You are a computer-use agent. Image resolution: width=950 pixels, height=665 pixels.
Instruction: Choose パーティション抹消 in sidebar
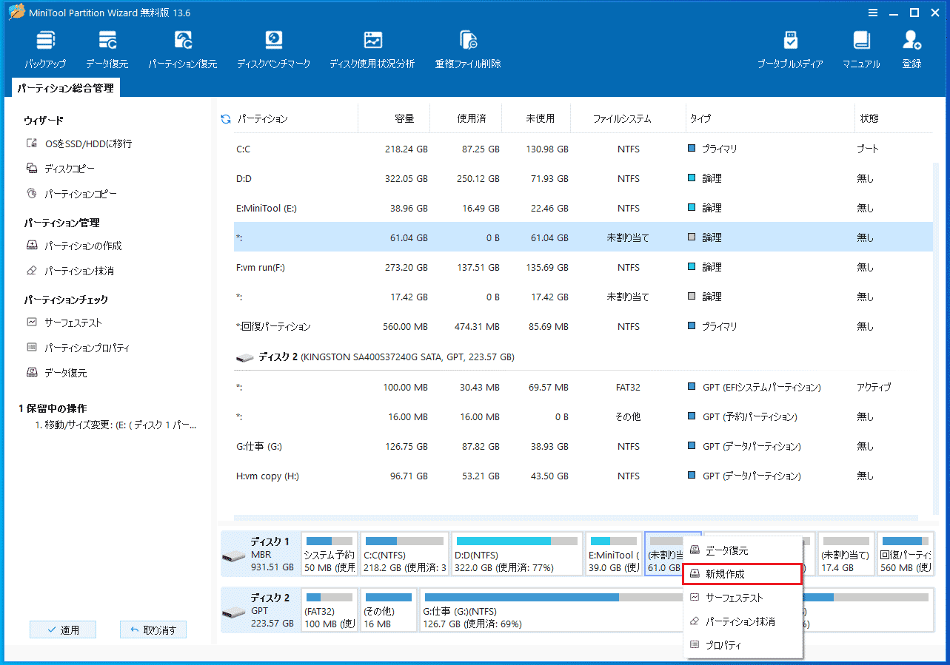coord(70,271)
